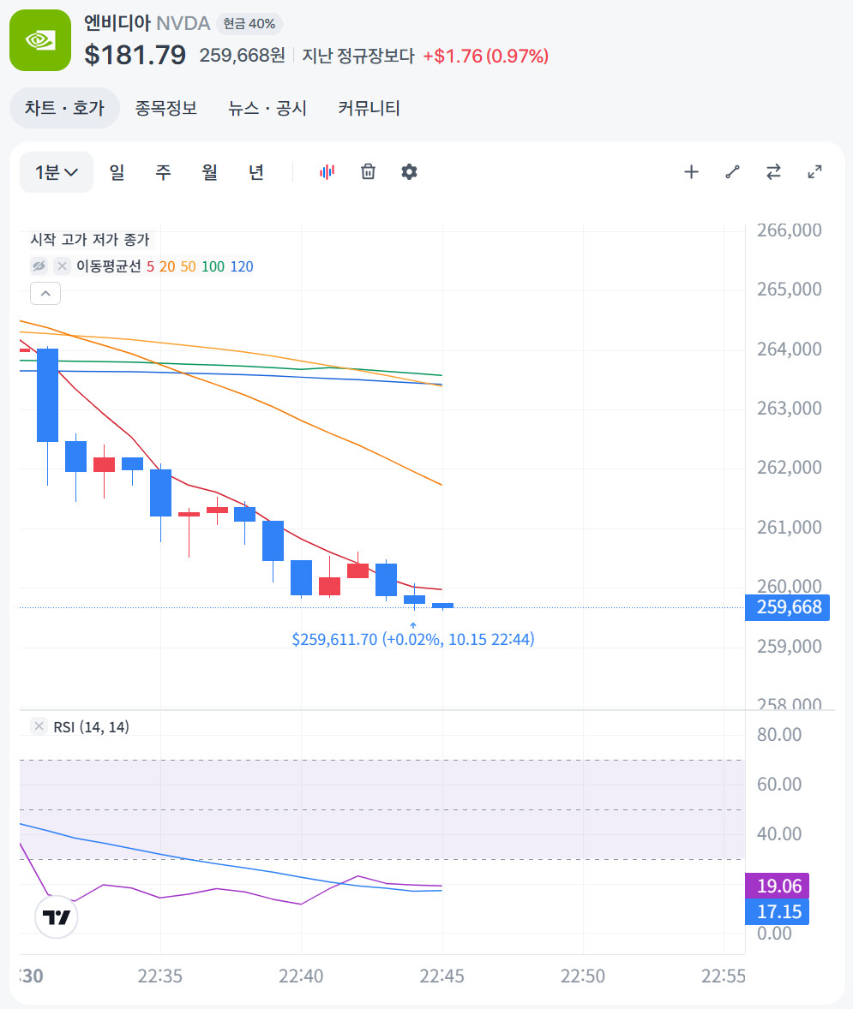The width and height of the screenshot is (853, 1009).
Task: Click the 264,000 price axis label
Action: pos(790,349)
